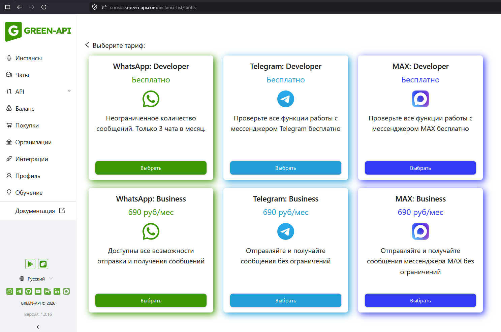Open the MAX messenger icon in sidebar footer
The image size is (501, 332).
pyautogui.click(x=66, y=291)
